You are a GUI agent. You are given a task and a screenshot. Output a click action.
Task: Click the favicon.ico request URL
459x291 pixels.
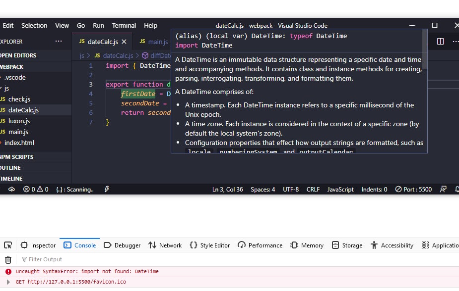[x=77, y=282]
